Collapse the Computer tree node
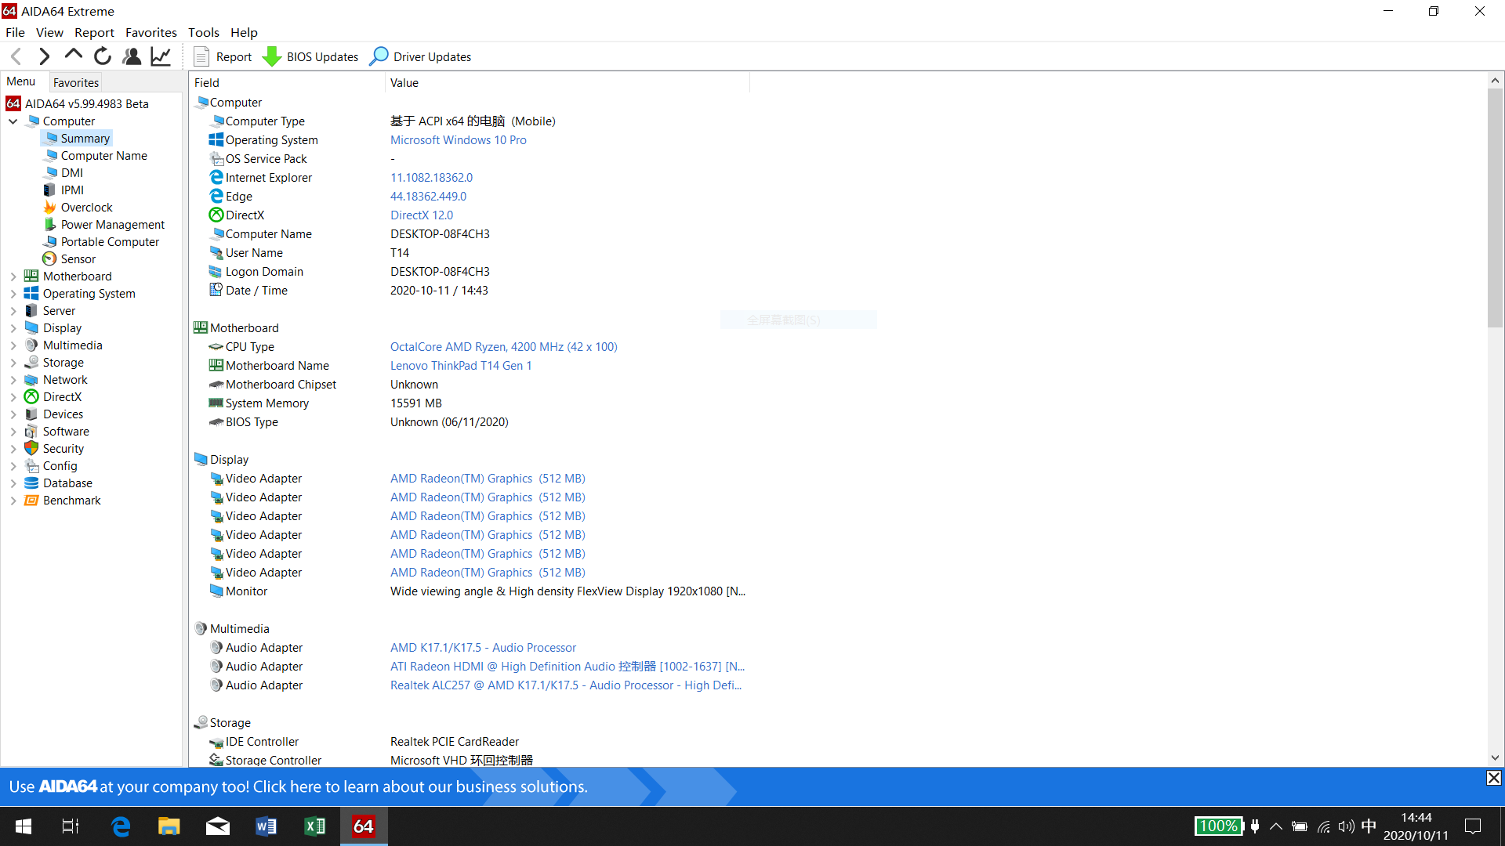Screen dimensions: 1505x846 click(x=13, y=121)
